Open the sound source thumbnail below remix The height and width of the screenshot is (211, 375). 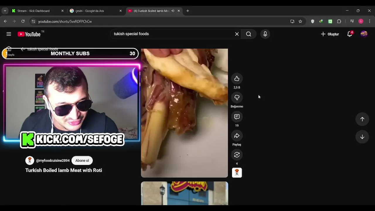(237, 173)
